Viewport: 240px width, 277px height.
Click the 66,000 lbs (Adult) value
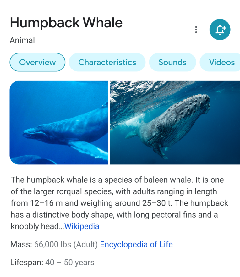(x=66, y=245)
